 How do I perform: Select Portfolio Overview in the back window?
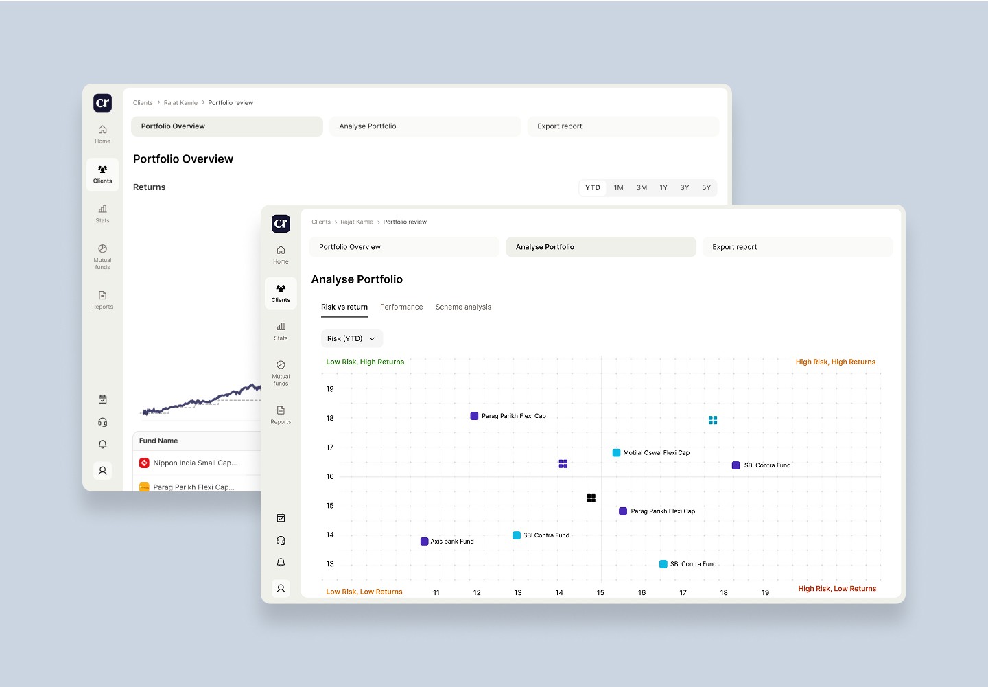click(x=227, y=126)
